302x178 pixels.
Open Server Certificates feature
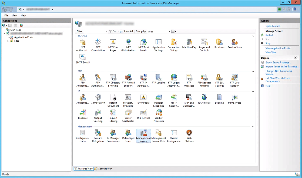pyautogui.click(x=128, y=116)
